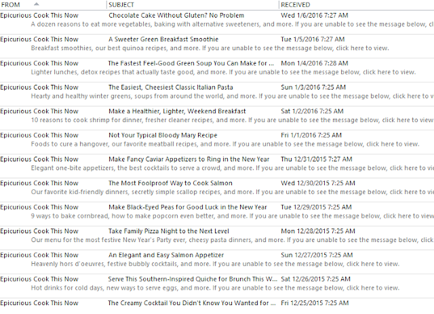Select sender Epicurious Cook This Now on 12/25/2015 row
Viewport: 434px width, 314px height.
[x=39, y=303]
